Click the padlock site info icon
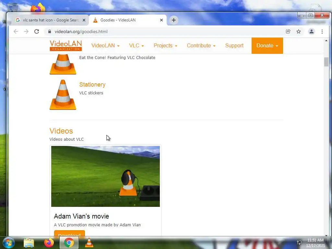Image resolution: width=332 pixels, height=249 pixels. click(x=50, y=31)
